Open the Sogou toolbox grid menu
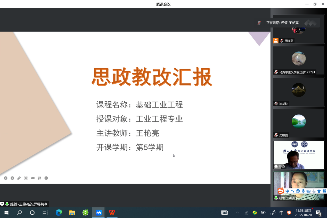 [324, 191]
